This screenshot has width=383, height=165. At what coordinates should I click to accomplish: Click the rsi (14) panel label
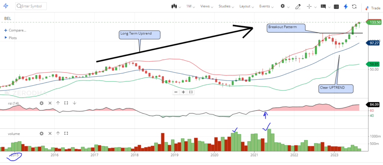(x=13, y=104)
